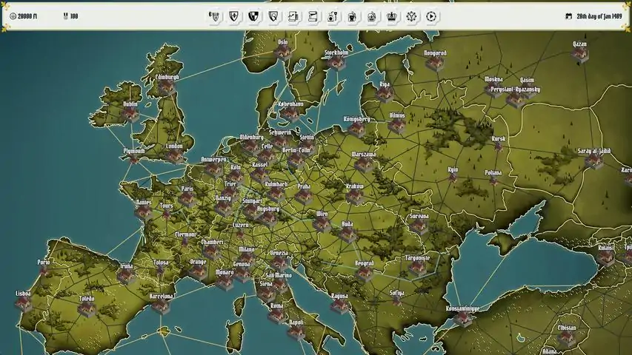Click the medal icon beside 100
Viewport: 632px width, 355px height.
click(x=65, y=16)
